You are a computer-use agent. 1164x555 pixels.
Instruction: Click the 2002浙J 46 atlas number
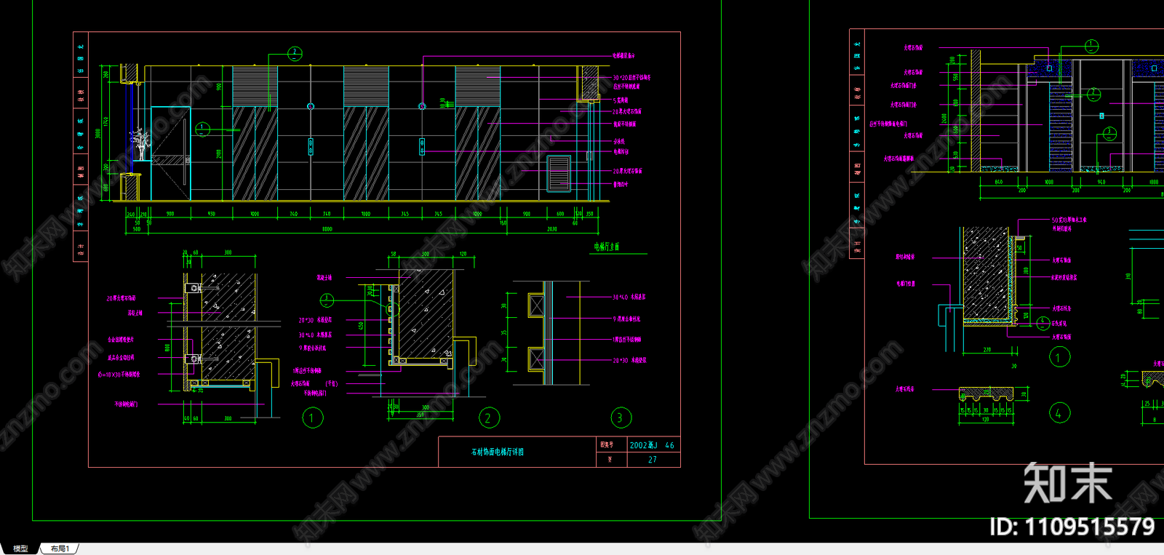click(x=652, y=445)
